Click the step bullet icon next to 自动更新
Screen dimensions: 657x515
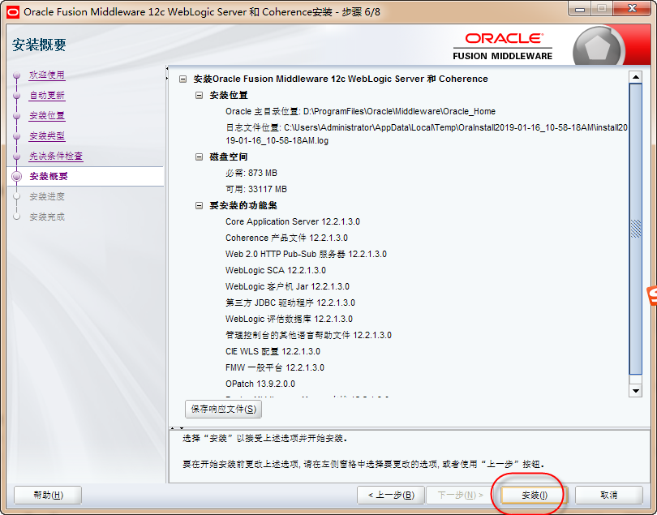pyautogui.click(x=17, y=96)
